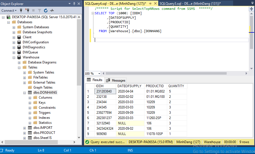
Task: Switch to the SQLQuery3.sql tab
Action: pyautogui.click(x=190, y=3)
